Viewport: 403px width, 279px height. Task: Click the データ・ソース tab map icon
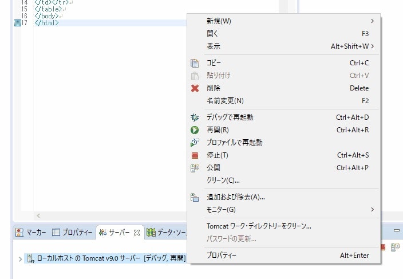point(151,233)
